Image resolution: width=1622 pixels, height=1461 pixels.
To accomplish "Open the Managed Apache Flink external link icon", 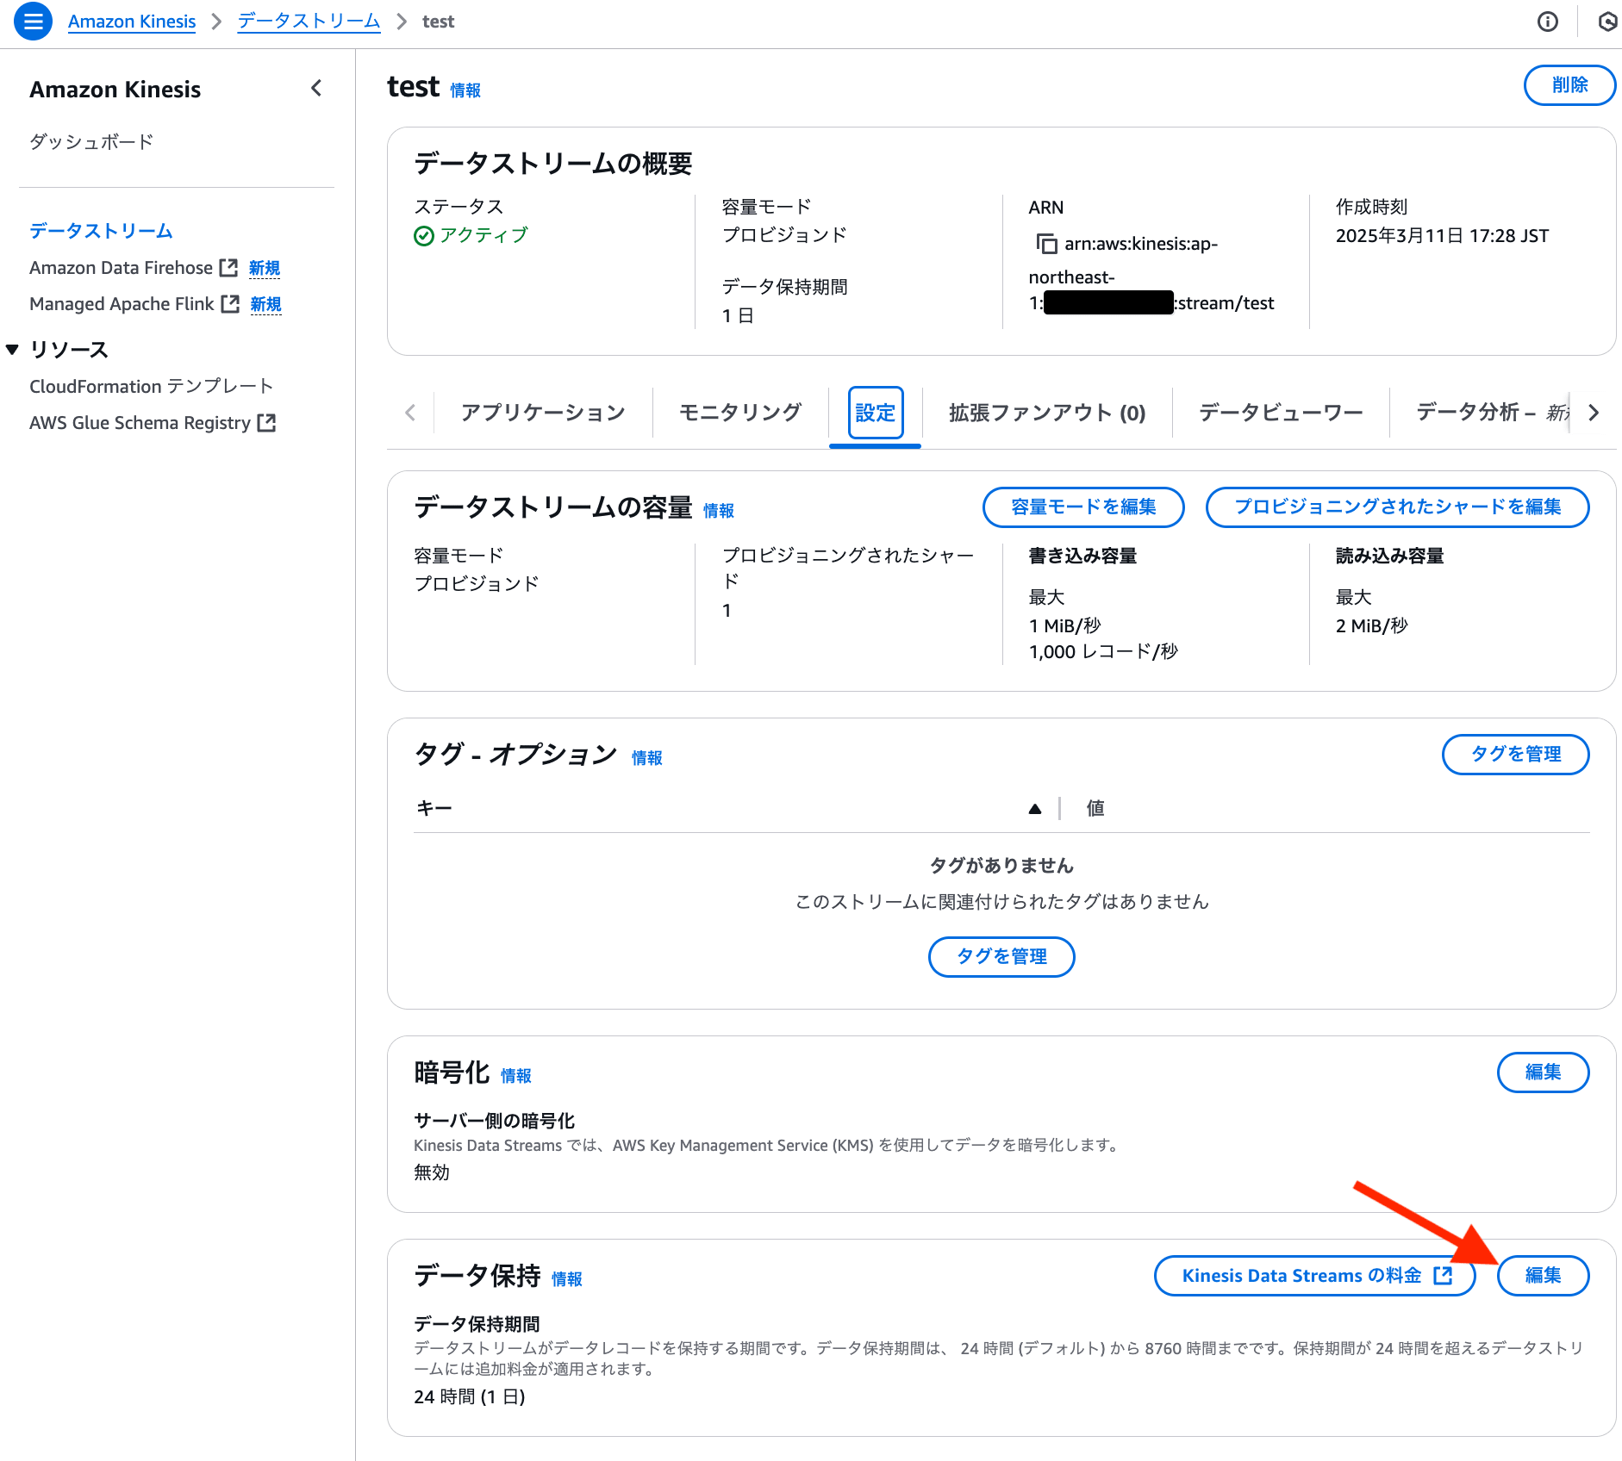I will pyautogui.click(x=230, y=304).
